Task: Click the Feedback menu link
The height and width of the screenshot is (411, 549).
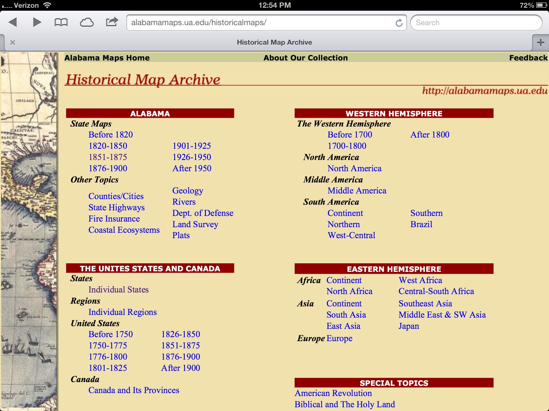Action: [x=528, y=58]
